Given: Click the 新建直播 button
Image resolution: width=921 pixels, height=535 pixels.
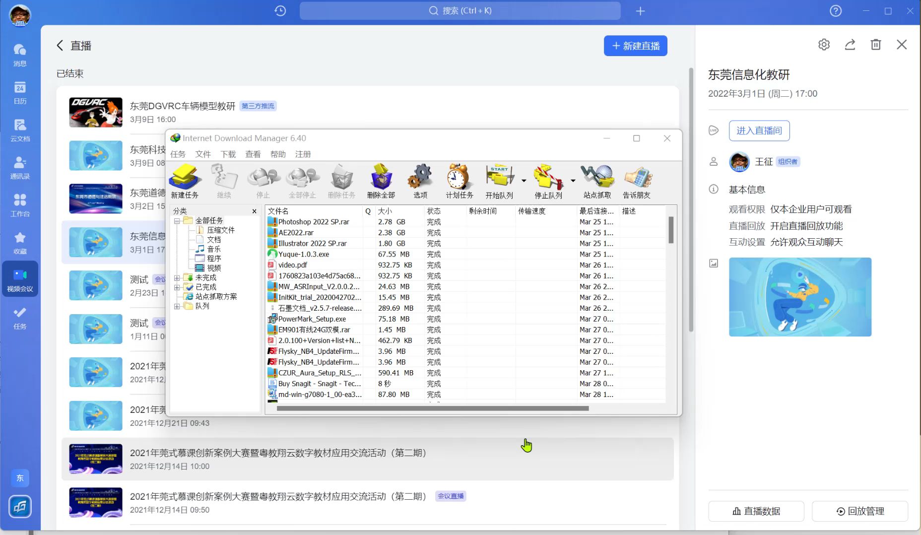Looking at the screenshot, I should [636, 46].
